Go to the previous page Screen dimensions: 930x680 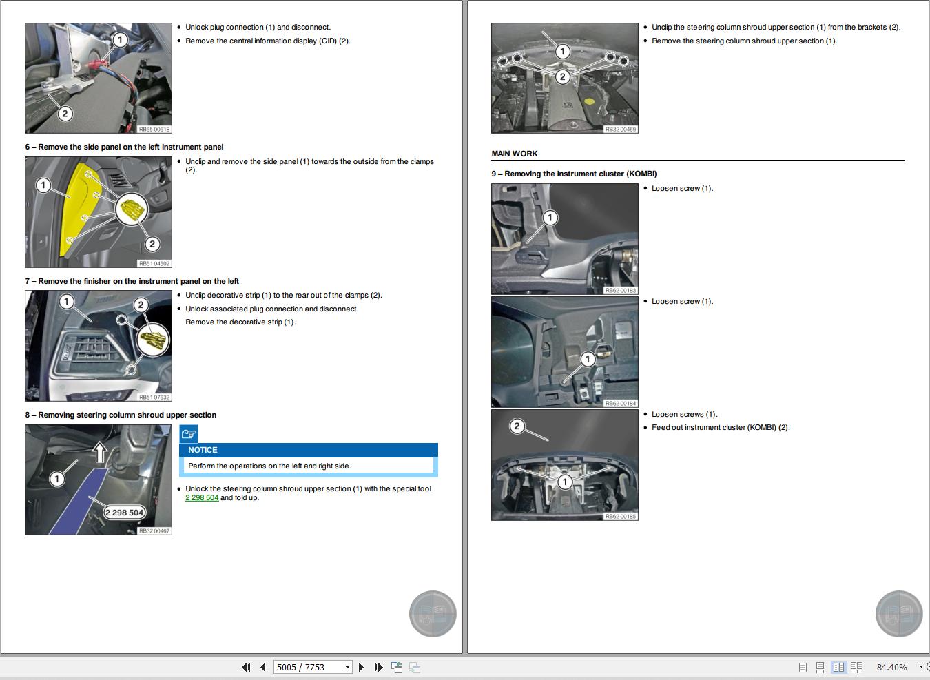point(263,667)
